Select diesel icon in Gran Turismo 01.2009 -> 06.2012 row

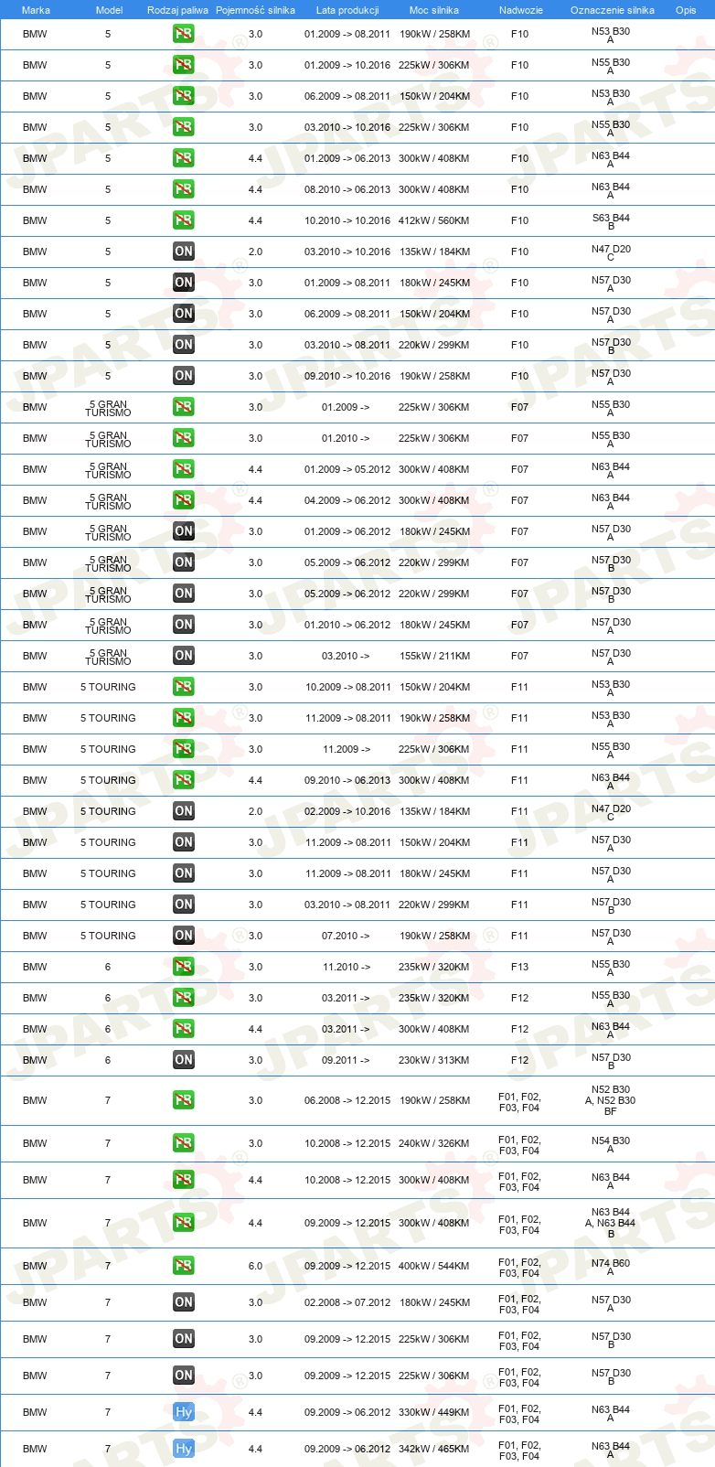click(x=184, y=531)
